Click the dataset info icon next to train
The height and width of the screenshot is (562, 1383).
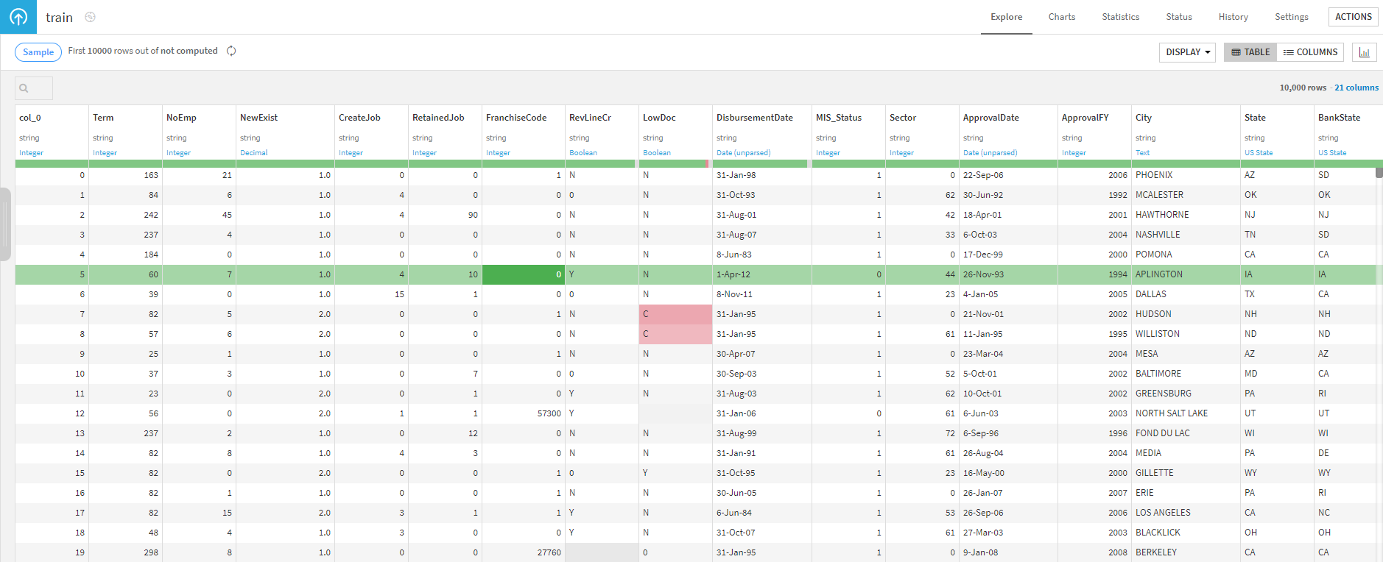click(x=90, y=17)
